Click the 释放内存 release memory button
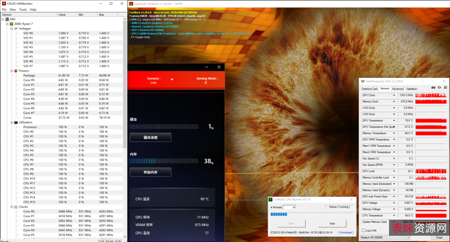The height and width of the screenshot is (242, 450). pos(150,172)
